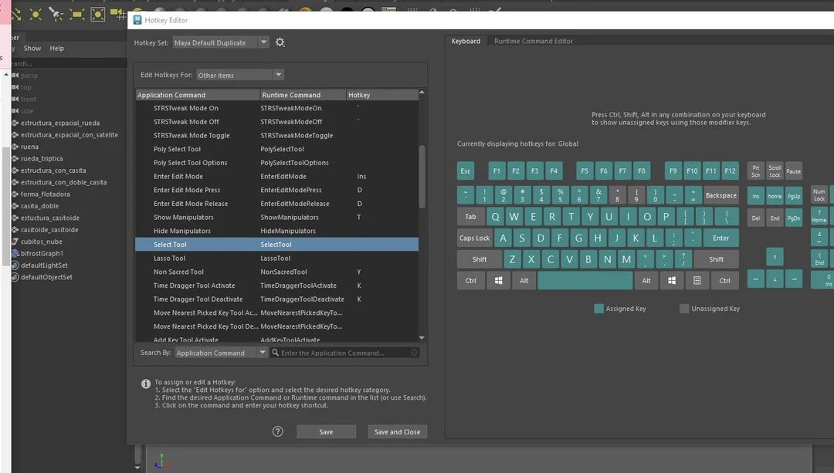
Task: Click the Num Lock key on keyboard map
Action: click(819, 195)
